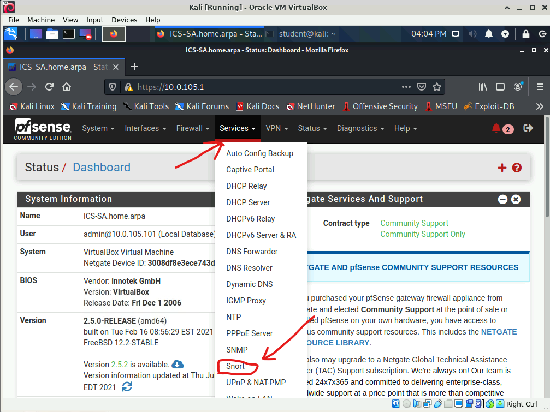This screenshot has height=412, width=550.
Task: Open DHCP Server from the Services menu
Action: [248, 202]
